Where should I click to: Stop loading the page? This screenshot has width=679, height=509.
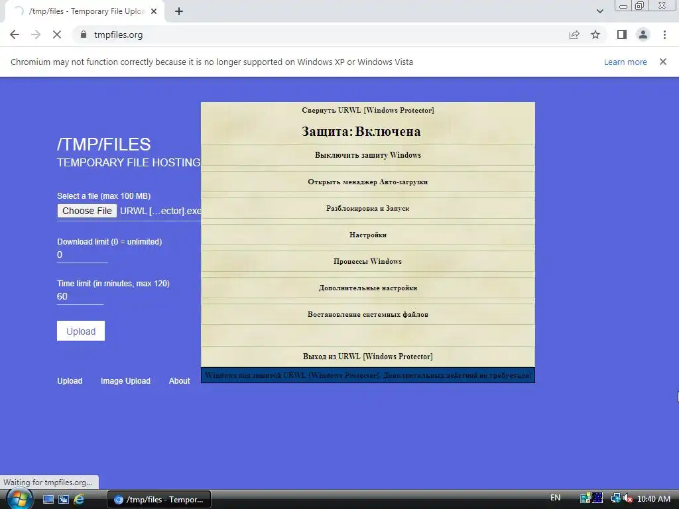[x=57, y=34]
